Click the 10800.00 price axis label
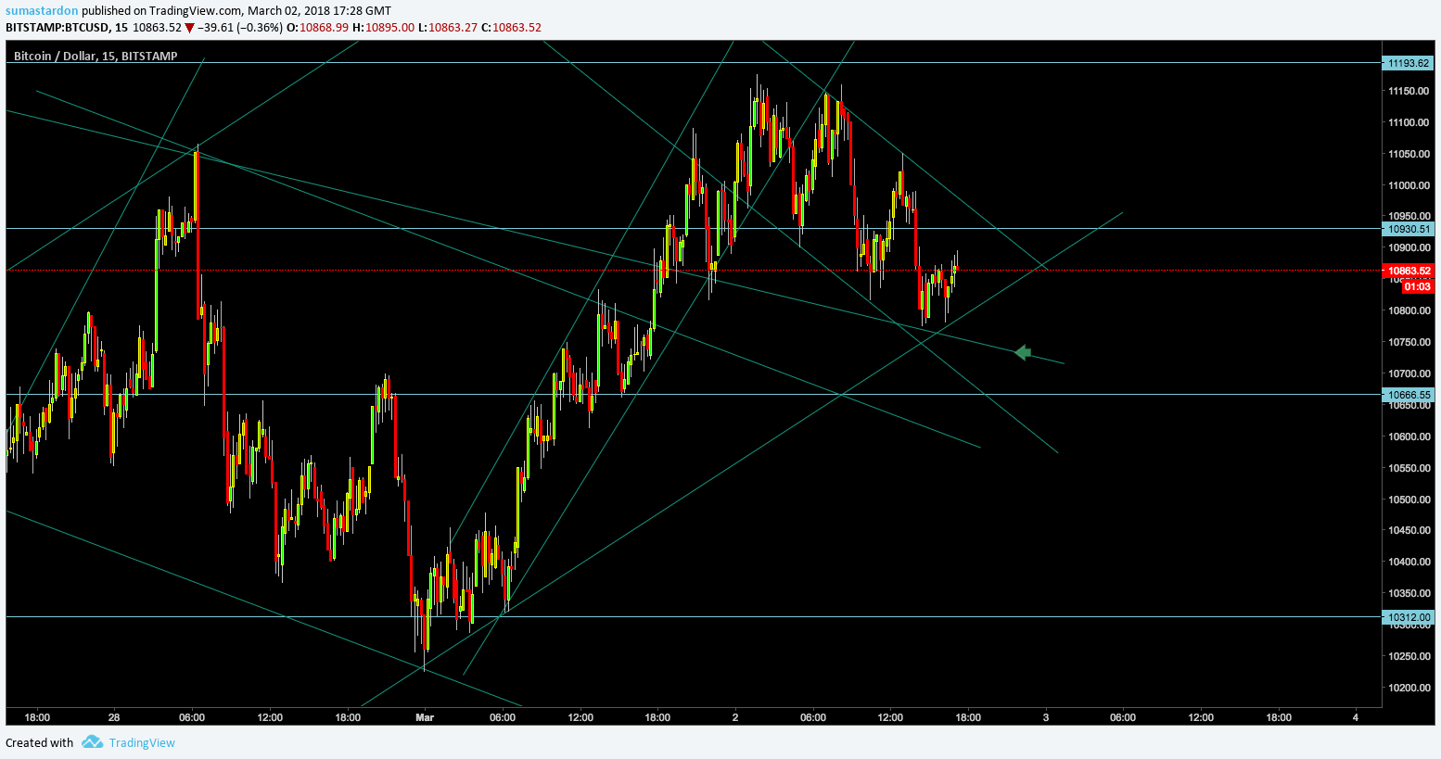Screen dimensions: 1441x759 coord(1409,310)
